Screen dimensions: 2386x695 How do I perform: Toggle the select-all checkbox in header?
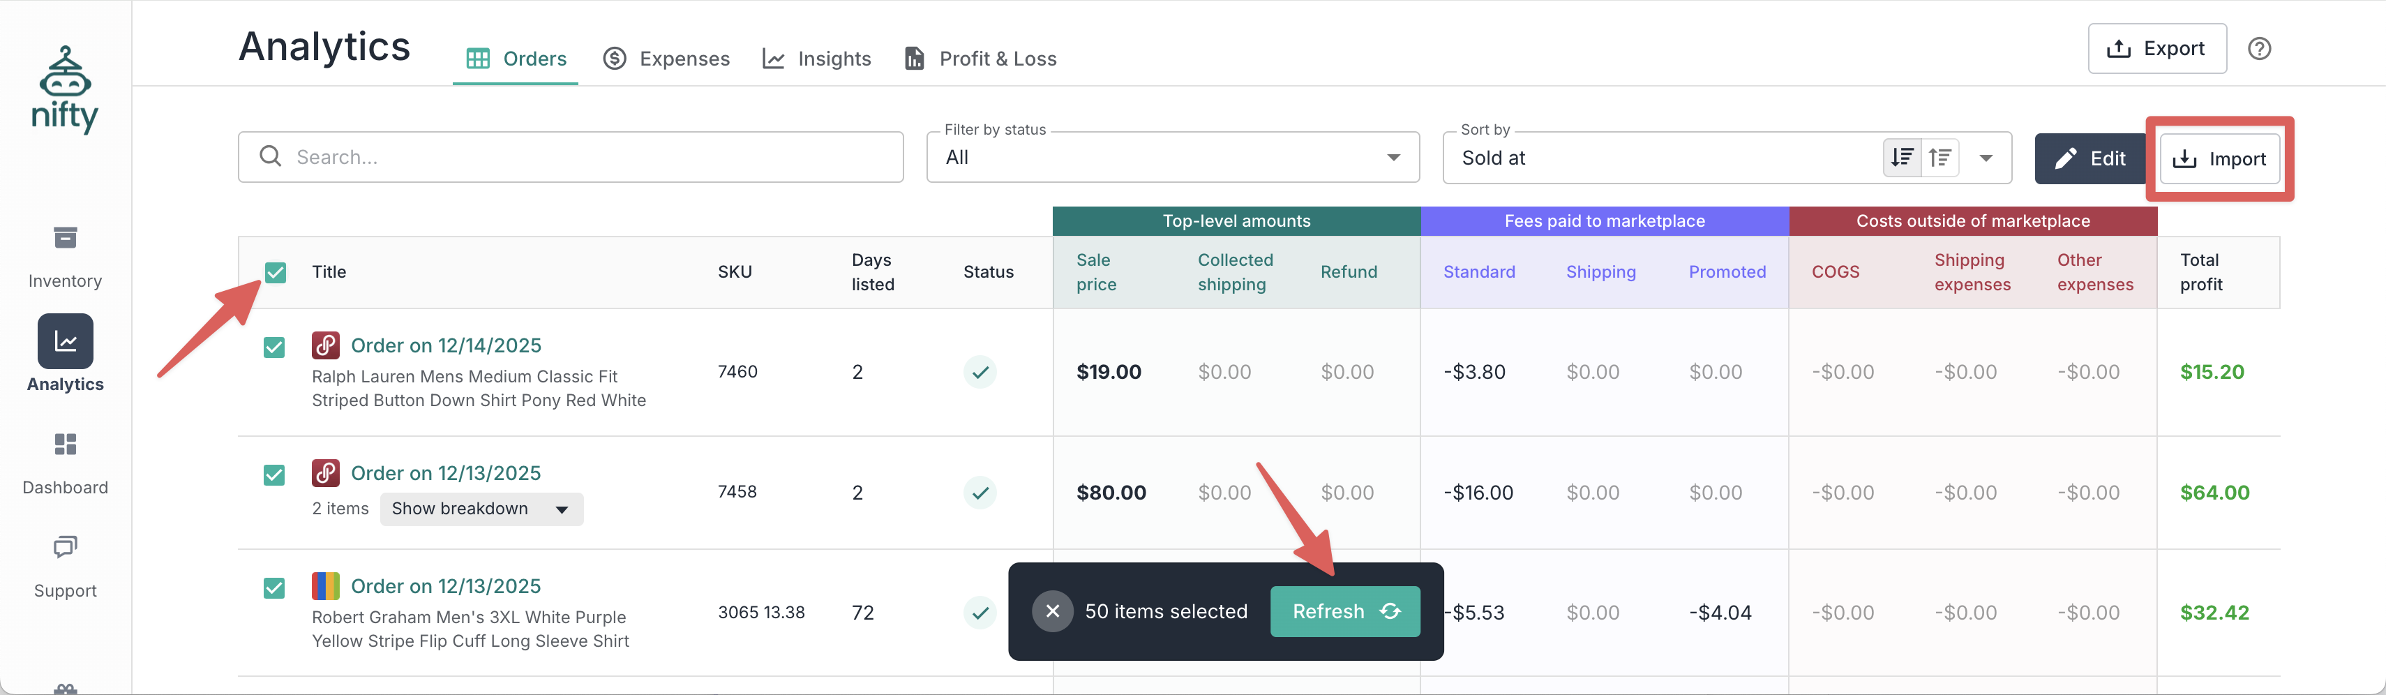pos(275,272)
